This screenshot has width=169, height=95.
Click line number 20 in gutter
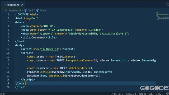(8, 87)
